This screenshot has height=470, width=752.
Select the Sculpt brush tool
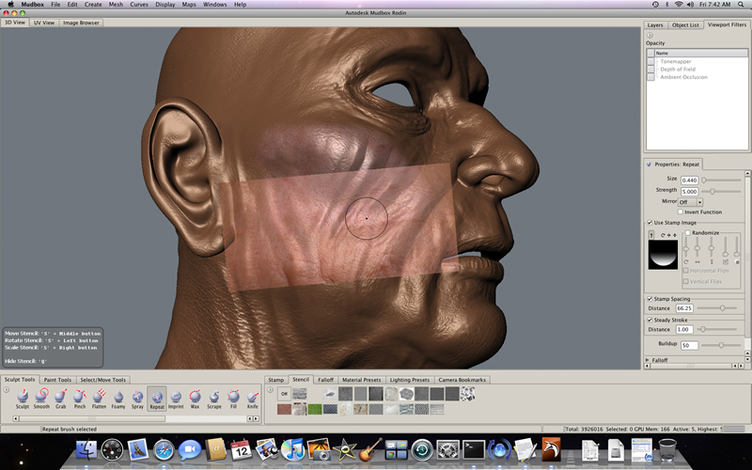click(x=23, y=396)
